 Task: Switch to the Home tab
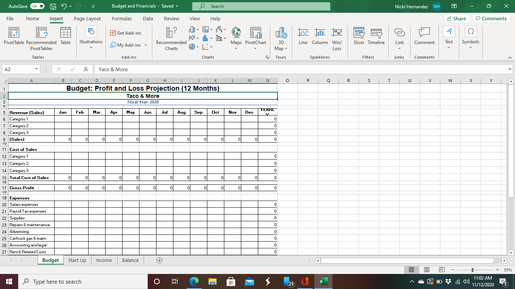(x=32, y=18)
